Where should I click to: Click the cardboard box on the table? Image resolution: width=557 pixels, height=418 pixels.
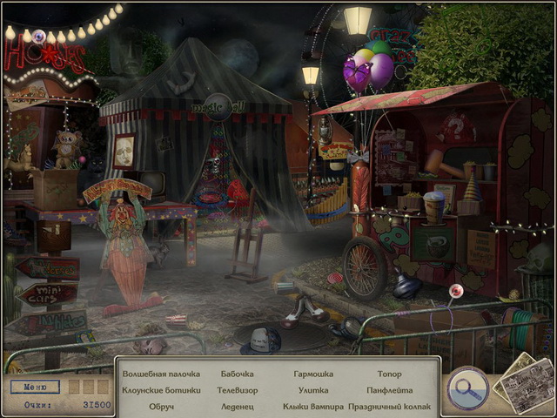(55, 190)
